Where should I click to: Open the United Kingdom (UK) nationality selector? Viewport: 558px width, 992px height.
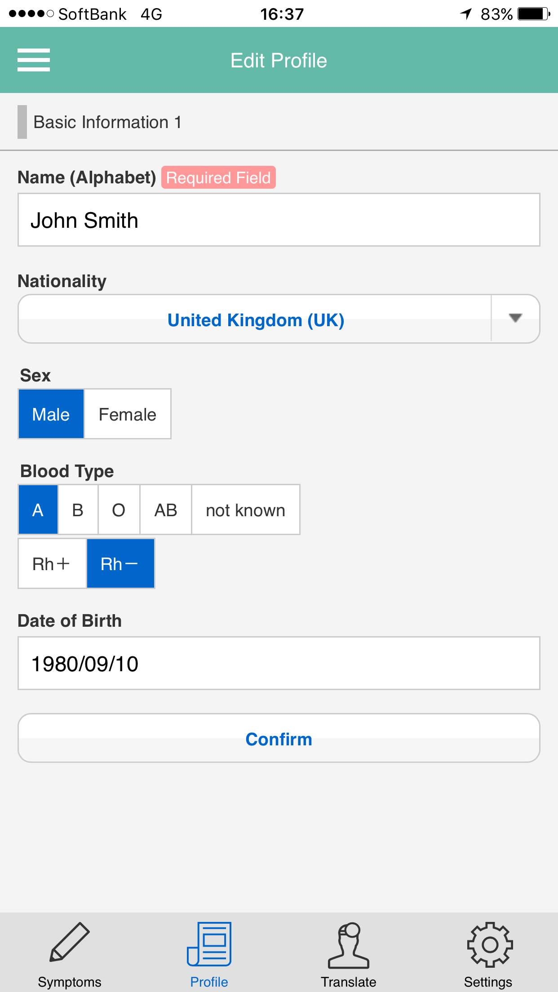click(255, 319)
